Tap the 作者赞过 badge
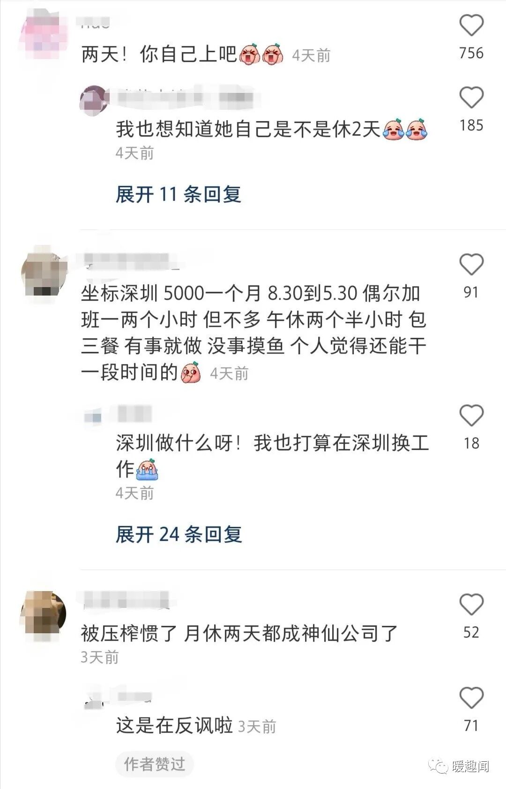This screenshot has width=506, height=789. click(x=154, y=764)
